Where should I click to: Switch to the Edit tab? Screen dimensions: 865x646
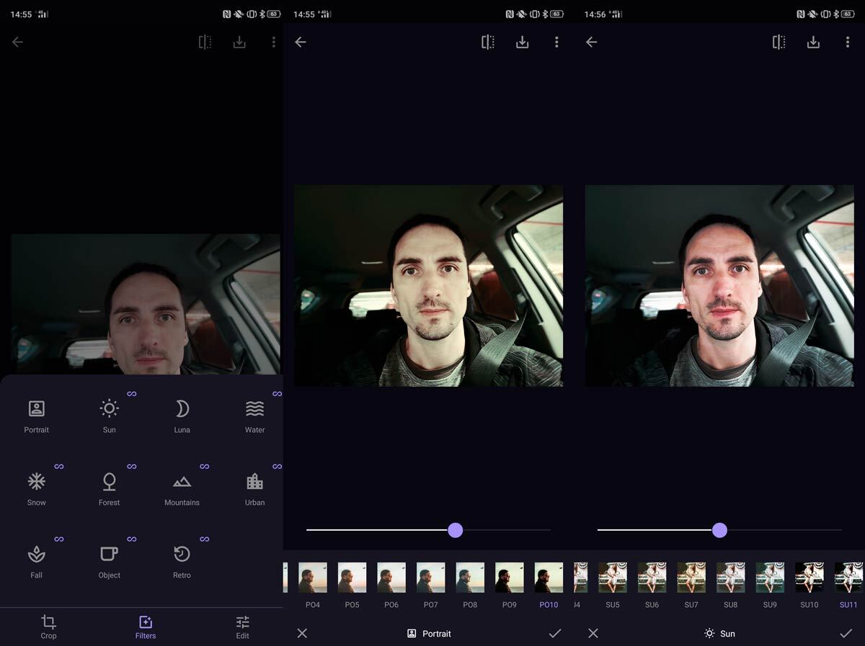click(x=242, y=627)
